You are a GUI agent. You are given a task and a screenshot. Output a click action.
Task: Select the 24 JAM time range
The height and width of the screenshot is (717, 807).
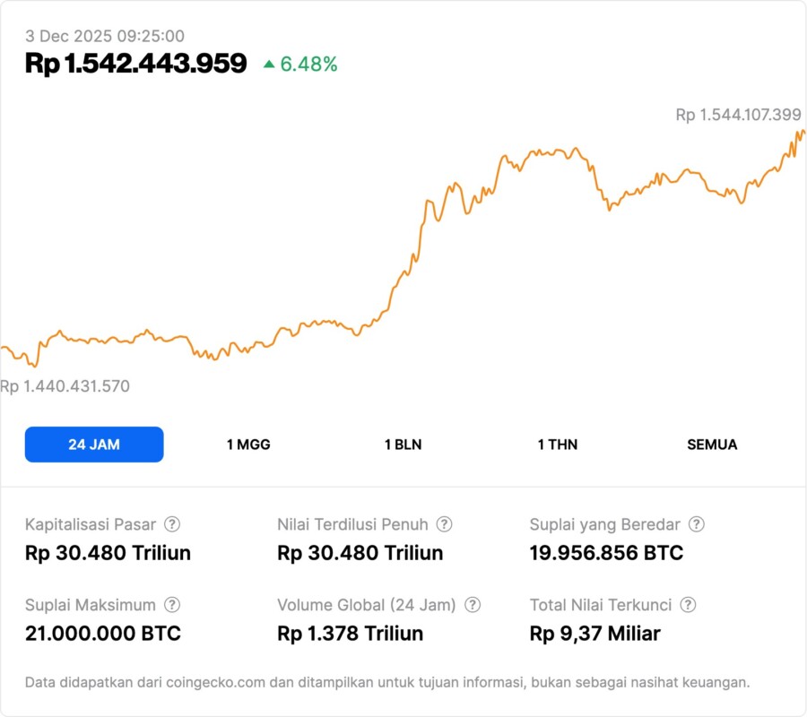(x=94, y=445)
